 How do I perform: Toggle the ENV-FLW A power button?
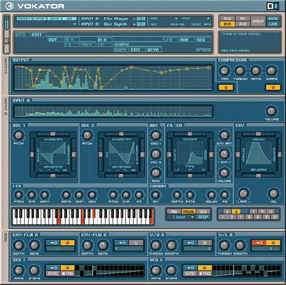click(x=68, y=243)
